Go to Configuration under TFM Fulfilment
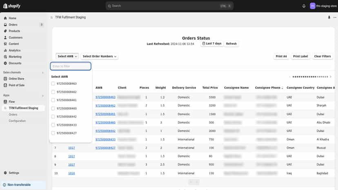 coord(17,121)
